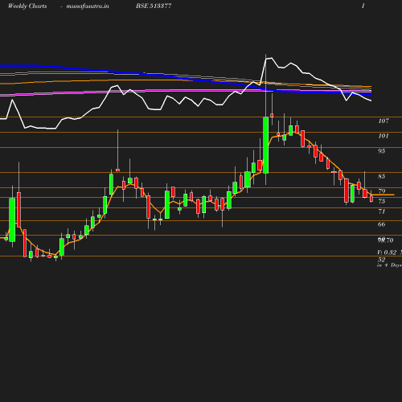Click the 'Weekly Charts' title text

click(27, 6)
